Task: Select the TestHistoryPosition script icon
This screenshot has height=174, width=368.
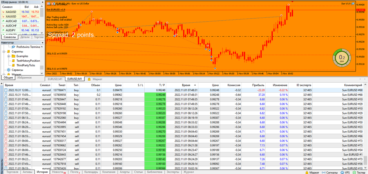Action: pyautogui.click(x=13, y=61)
